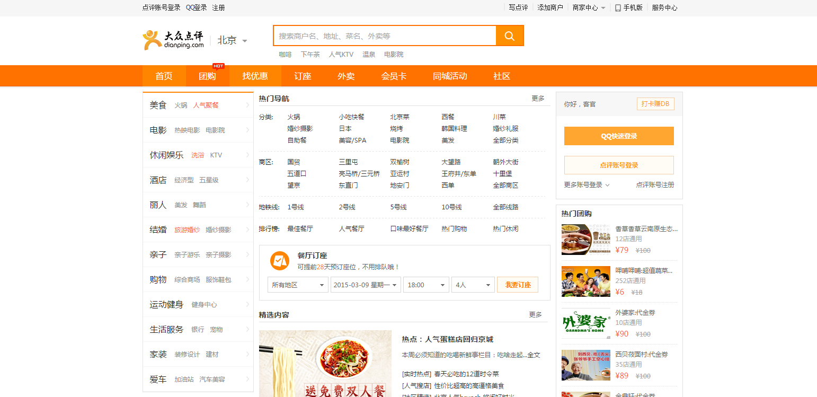Expand the 商家中心 dropdown menu
The width and height of the screenshot is (817, 397).
[x=589, y=8]
